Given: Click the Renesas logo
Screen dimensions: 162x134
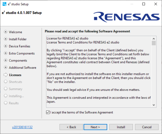Looking at the screenshot, I should [x=127, y=17].
